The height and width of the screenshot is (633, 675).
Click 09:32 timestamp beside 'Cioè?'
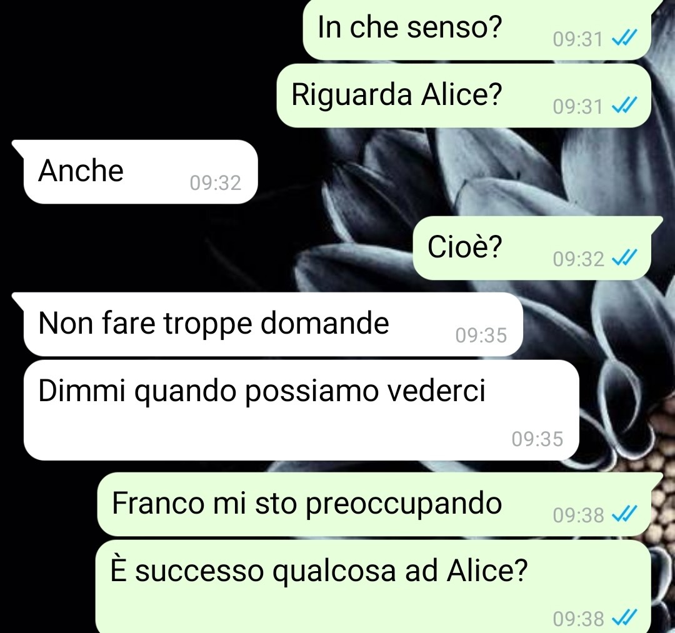[578, 259]
